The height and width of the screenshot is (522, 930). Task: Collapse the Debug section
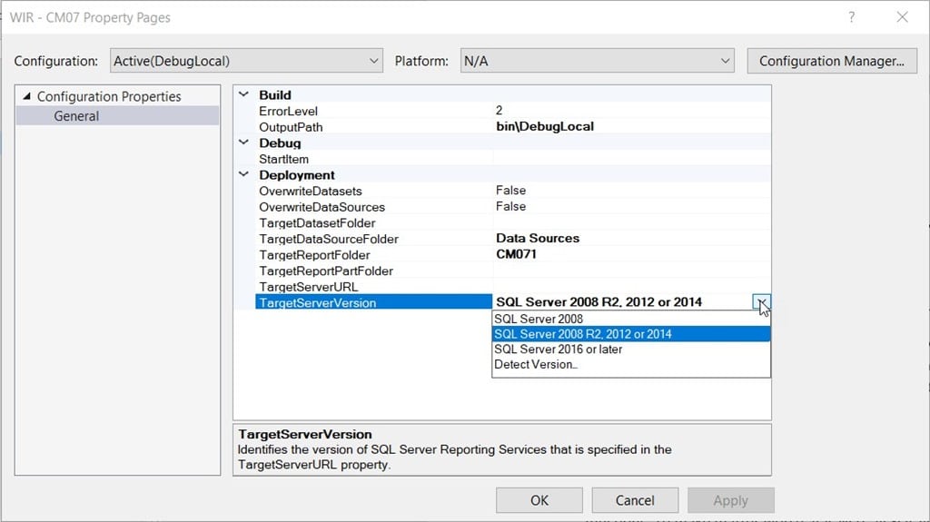243,143
